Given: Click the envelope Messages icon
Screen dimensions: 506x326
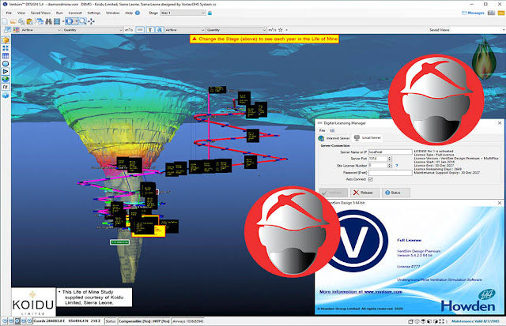Looking at the screenshot, I should click(x=464, y=13).
